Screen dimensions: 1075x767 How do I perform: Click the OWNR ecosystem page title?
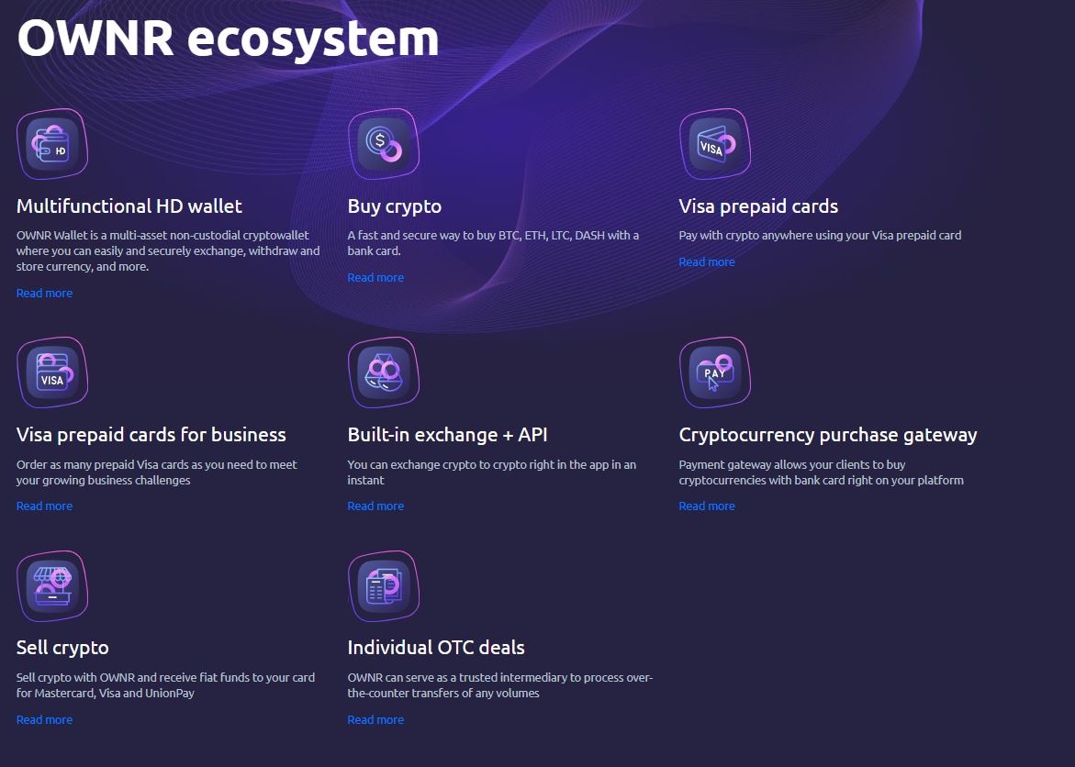(228, 39)
